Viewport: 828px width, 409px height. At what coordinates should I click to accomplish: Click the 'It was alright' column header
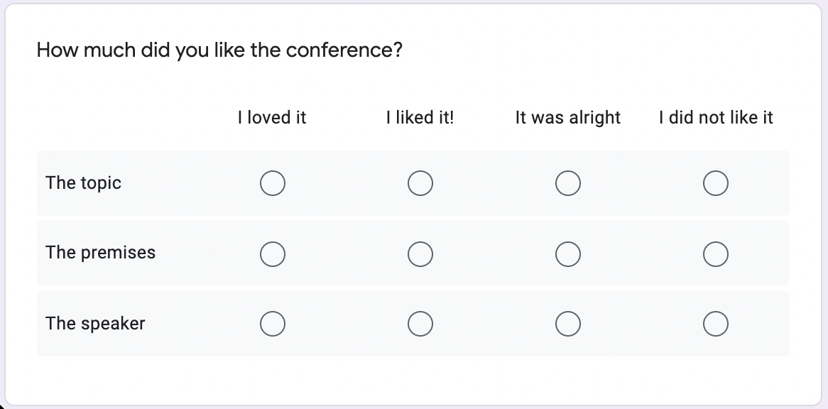point(568,118)
